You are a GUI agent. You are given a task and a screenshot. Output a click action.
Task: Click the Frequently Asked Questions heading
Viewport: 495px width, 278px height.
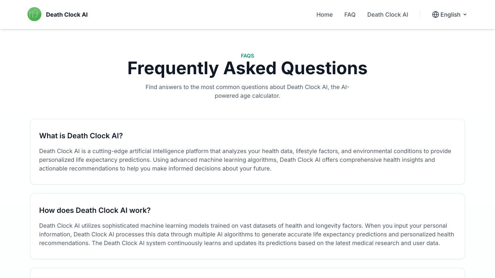[x=247, y=68]
